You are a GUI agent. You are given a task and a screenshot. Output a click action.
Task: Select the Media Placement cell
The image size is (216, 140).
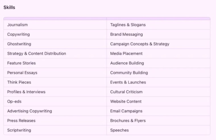158,53
